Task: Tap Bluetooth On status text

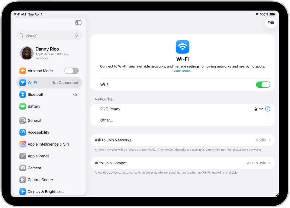Action: [x=76, y=94]
